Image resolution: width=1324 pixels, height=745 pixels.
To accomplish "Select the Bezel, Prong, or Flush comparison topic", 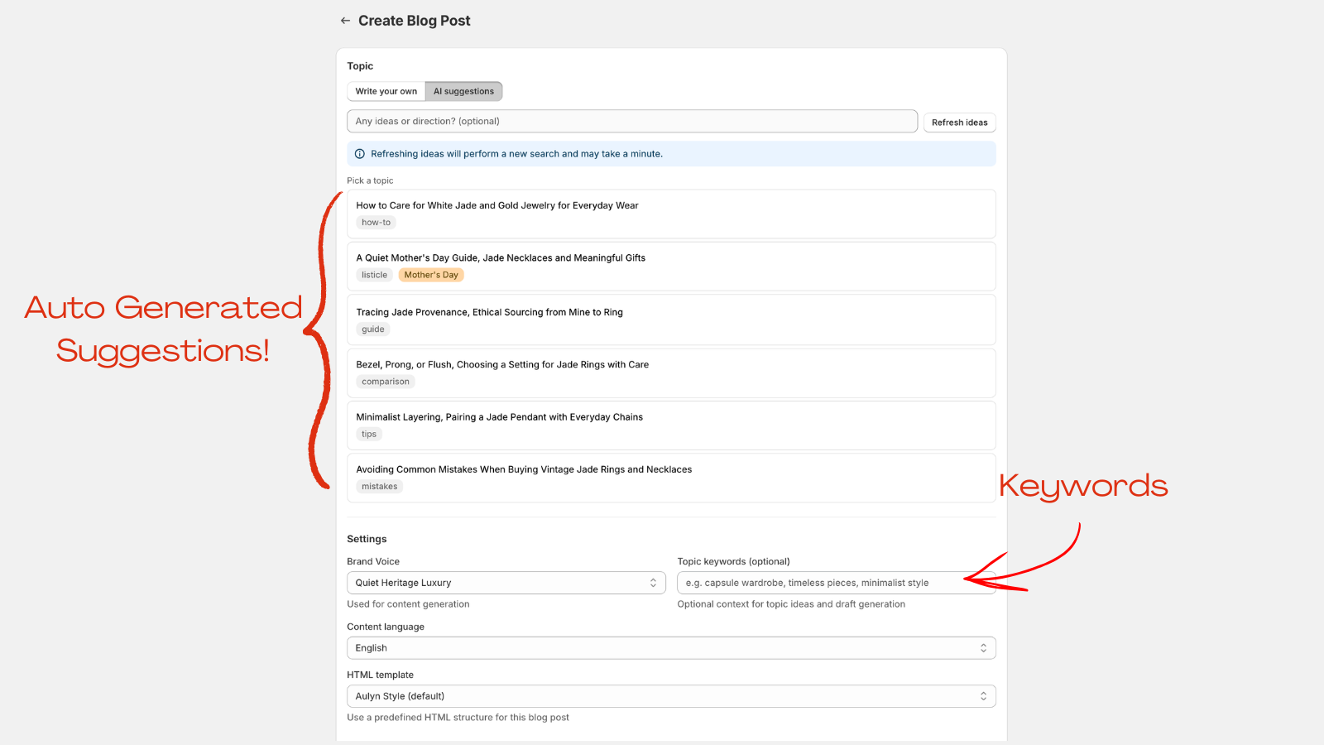I will coord(670,372).
